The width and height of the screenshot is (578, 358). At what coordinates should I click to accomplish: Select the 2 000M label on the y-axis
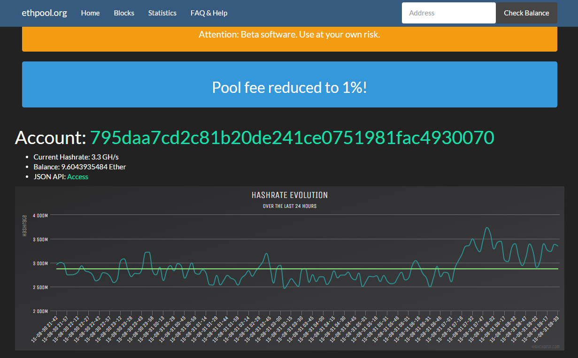pos(39,311)
